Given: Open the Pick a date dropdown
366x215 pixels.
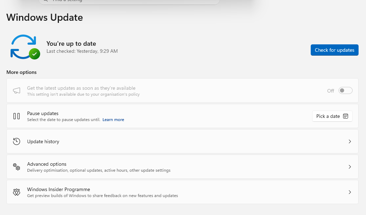Looking at the screenshot, I should [332, 116].
